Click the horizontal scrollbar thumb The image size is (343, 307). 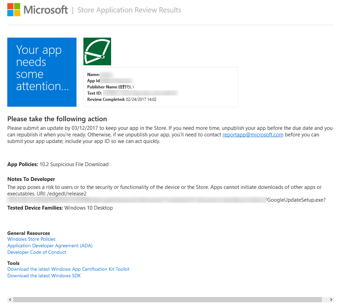pos(167,300)
